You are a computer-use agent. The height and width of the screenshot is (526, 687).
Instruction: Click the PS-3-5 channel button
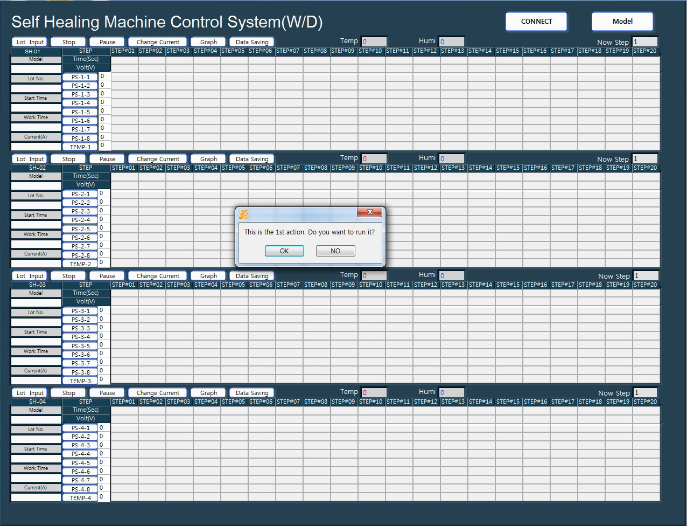pyautogui.click(x=81, y=346)
